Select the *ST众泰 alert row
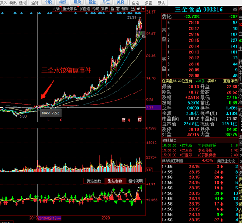The height and width of the screenshot is (223, 242). [x=200, y=150]
